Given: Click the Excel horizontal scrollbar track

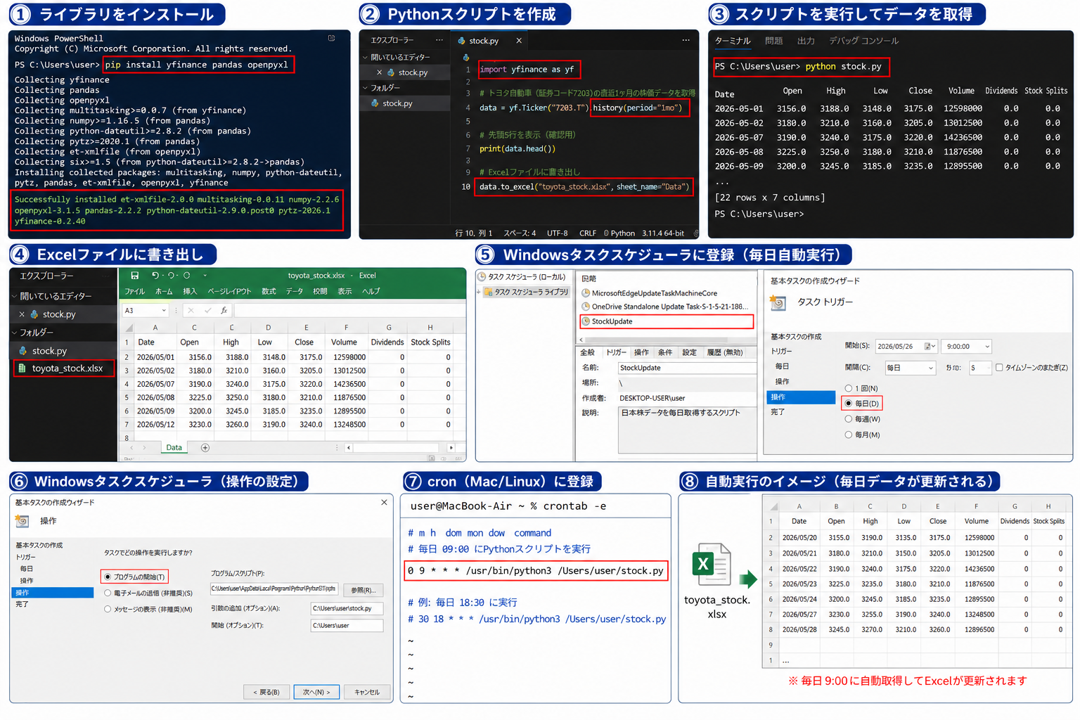Looking at the screenshot, I should click(395, 448).
